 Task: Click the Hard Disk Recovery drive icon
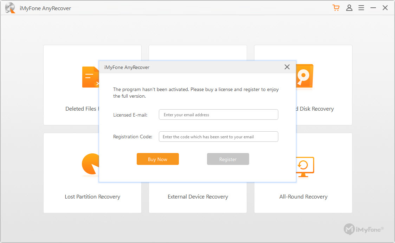pyautogui.click(x=304, y=76)
